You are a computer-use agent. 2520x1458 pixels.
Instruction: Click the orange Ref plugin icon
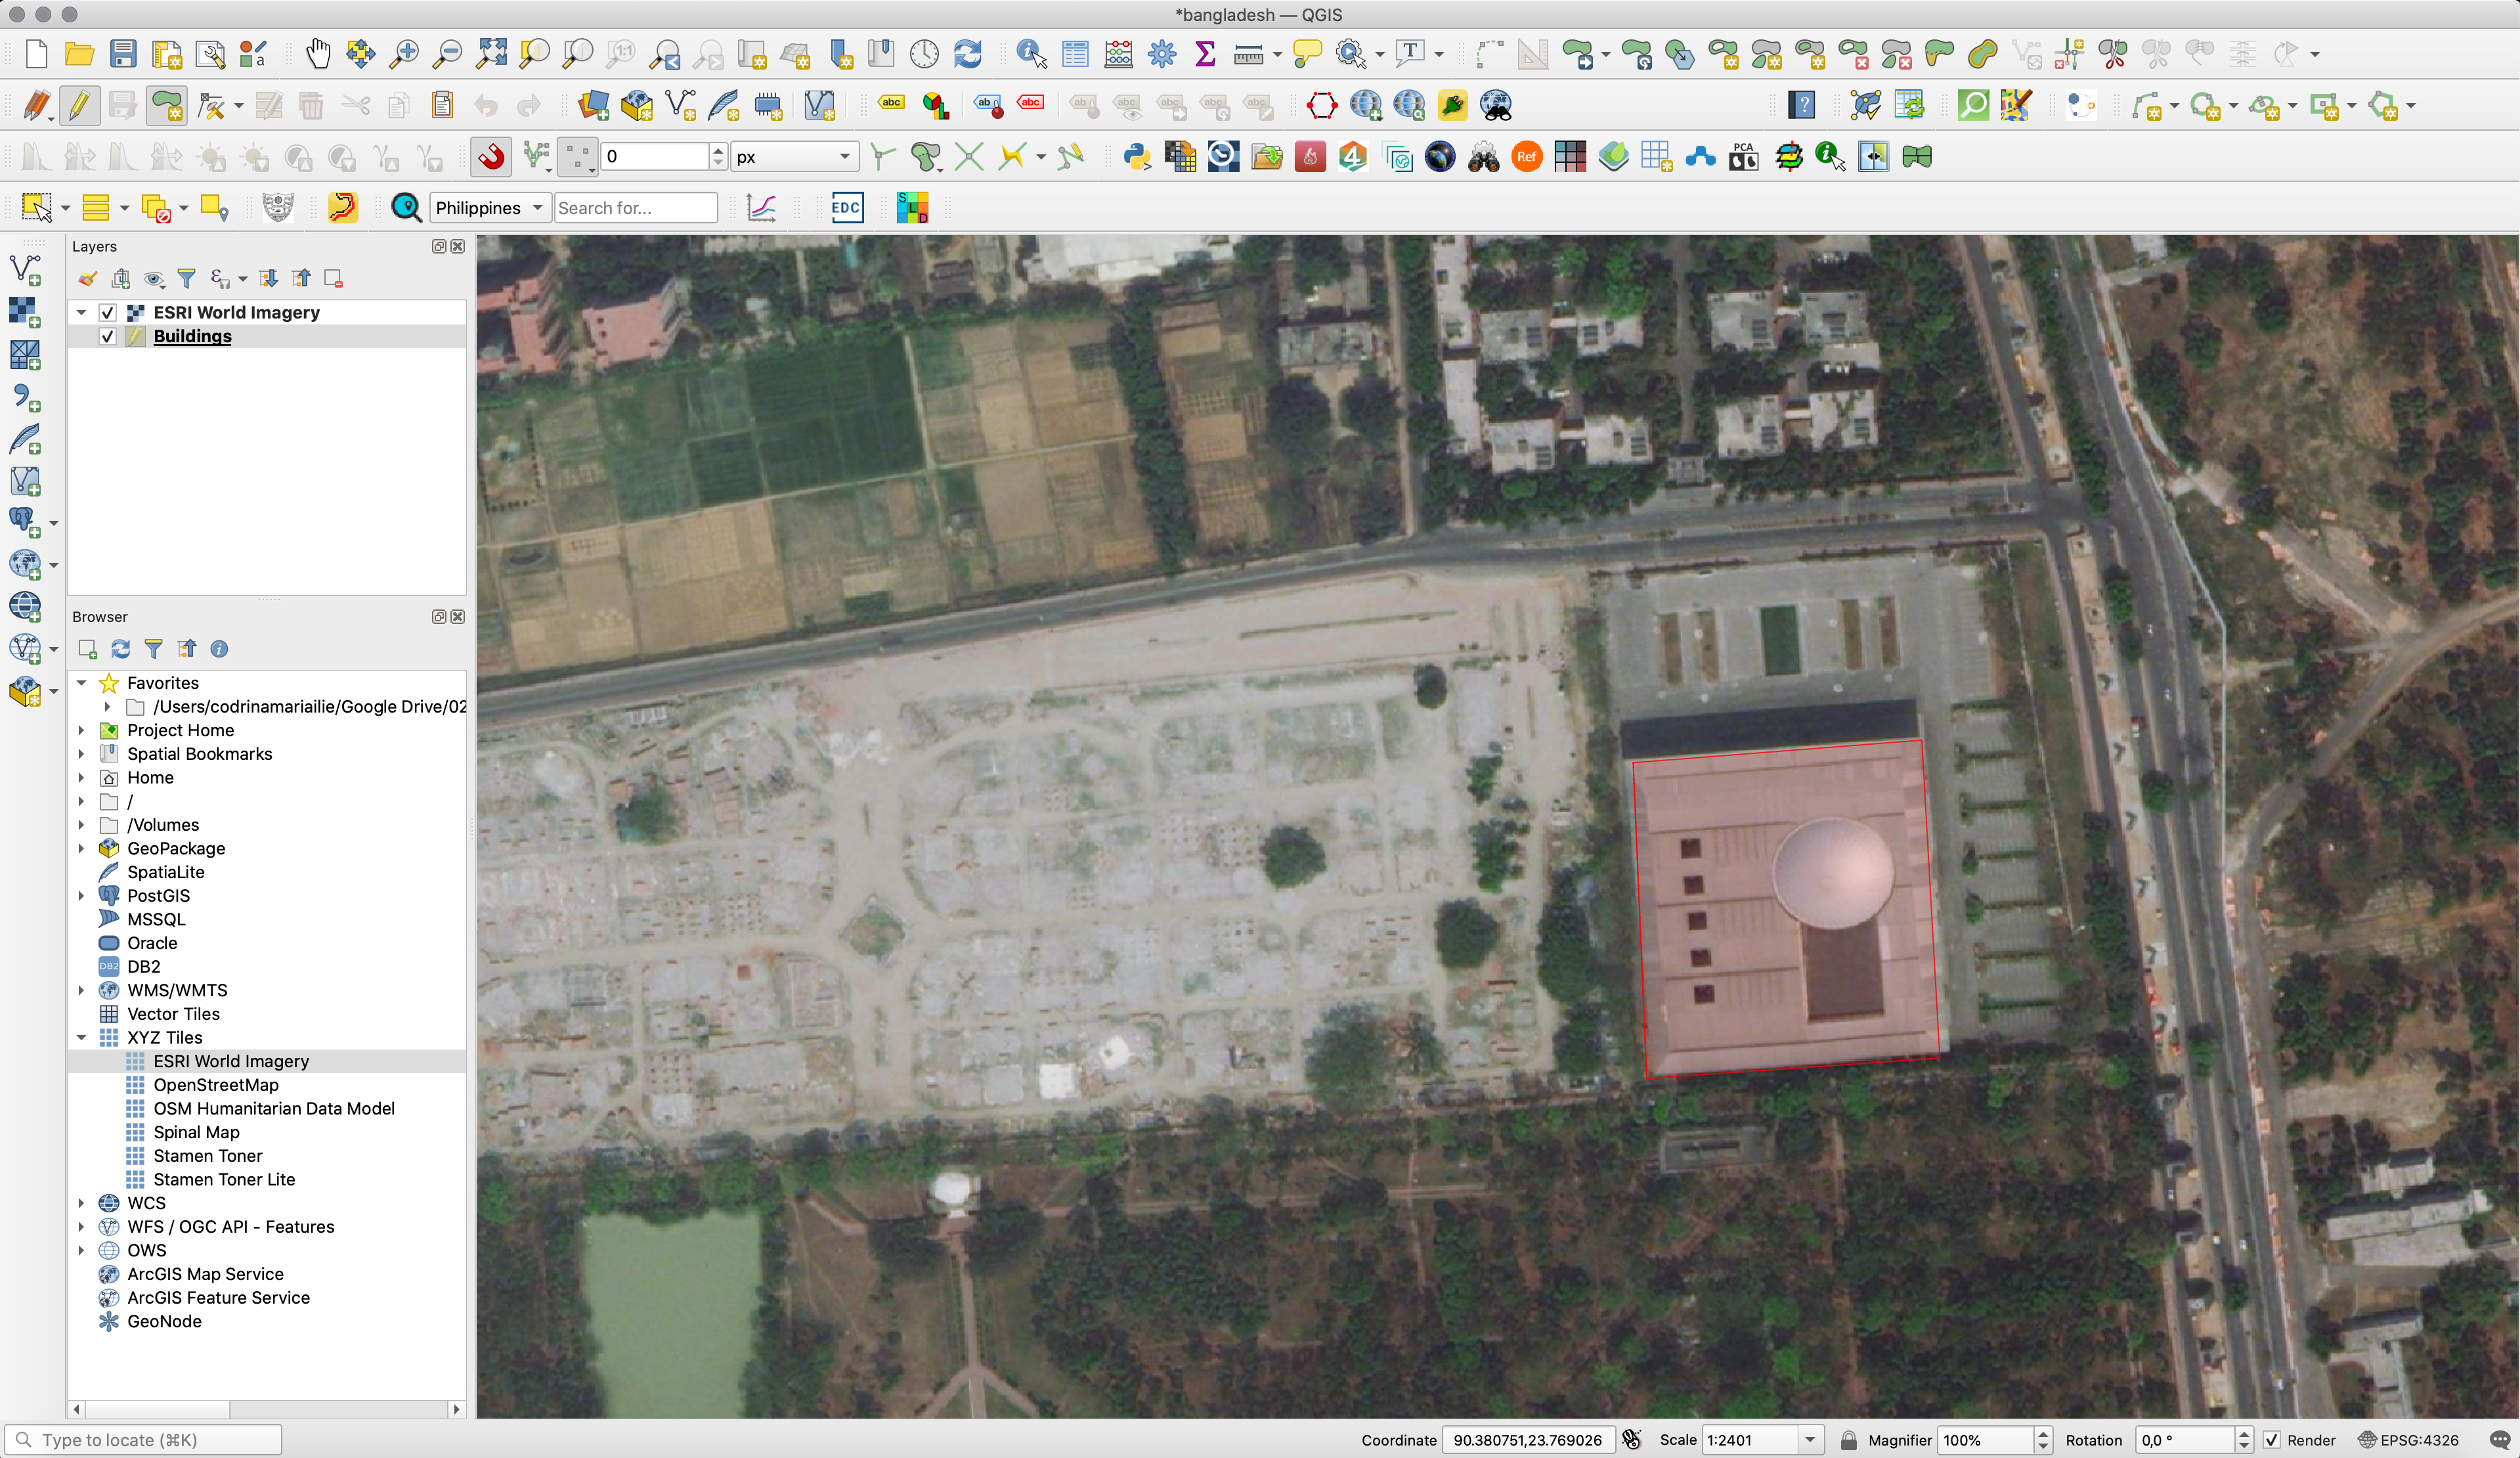click(x=1526, y=157)
